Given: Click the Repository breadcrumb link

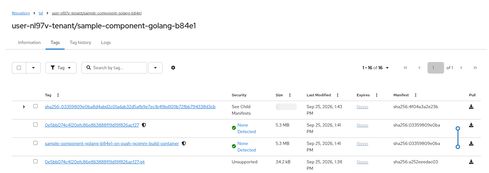Looking at the screenshot, I should pos(21,13).
